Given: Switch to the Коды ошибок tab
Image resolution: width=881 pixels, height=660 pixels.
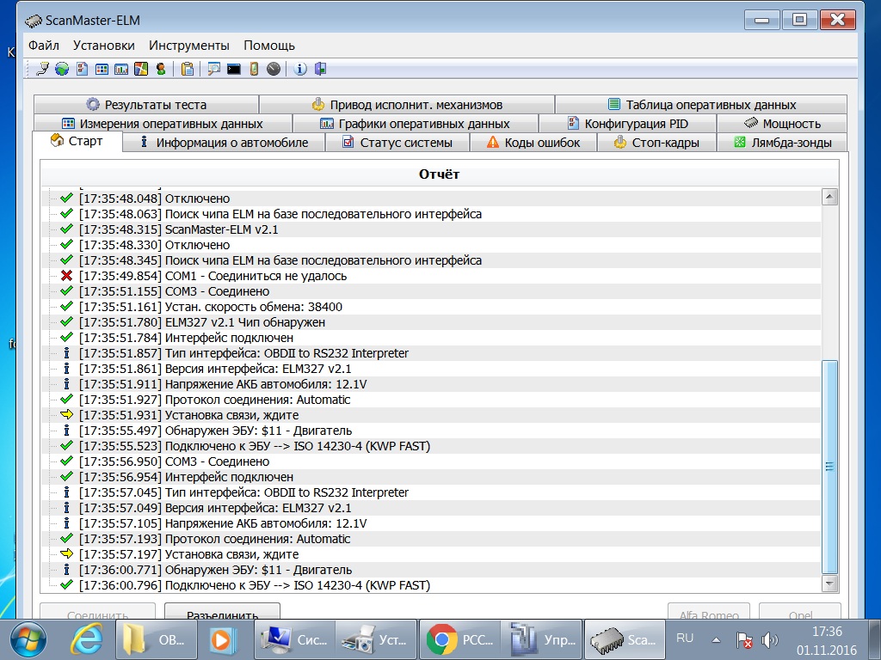Looking at the screenshot, I should pyautogui.click(x=533, y=143).
